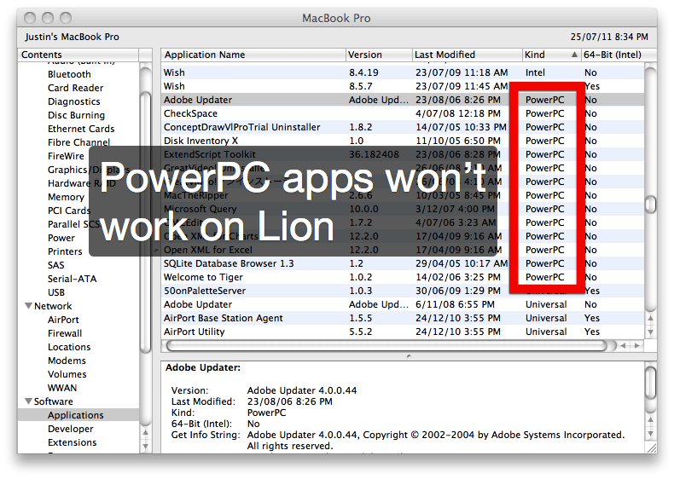Select the Wish 8.5.7 row
Image resolution: width=674 pixels, height=479 pixels.
tap(403, 86)
